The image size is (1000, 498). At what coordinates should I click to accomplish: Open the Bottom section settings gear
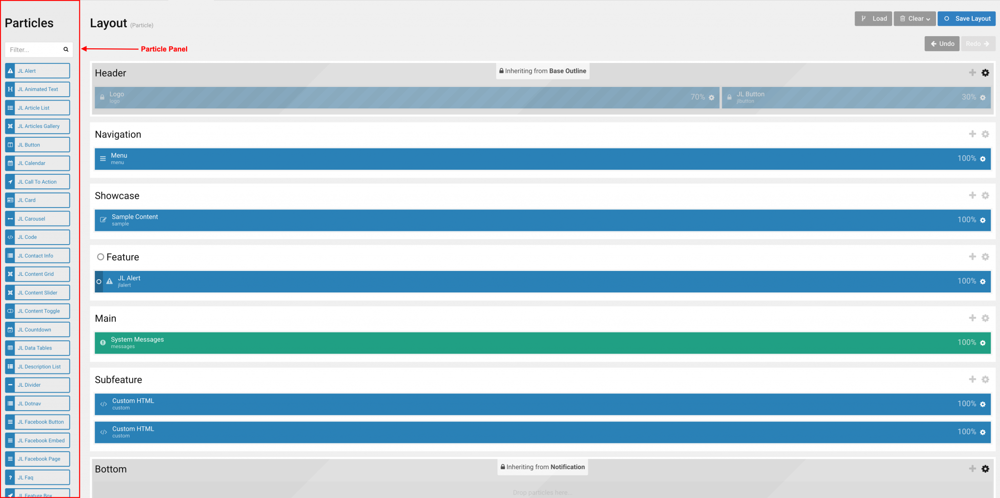point(985,469)
